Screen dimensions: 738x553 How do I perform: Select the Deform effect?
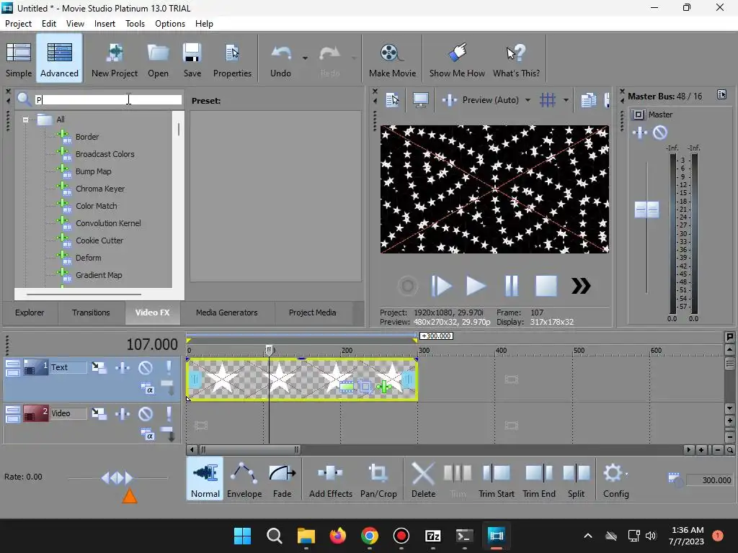(x=89, y=258)
